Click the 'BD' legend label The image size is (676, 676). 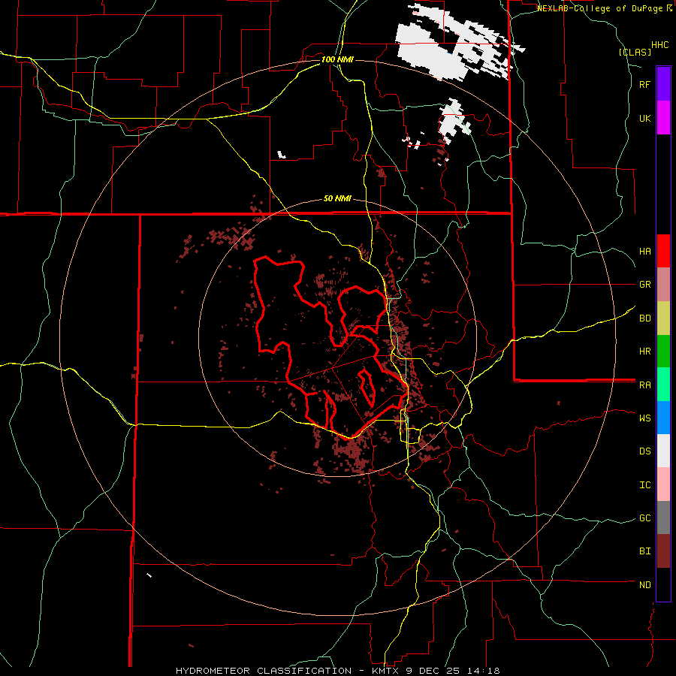(x=644, y=318)
